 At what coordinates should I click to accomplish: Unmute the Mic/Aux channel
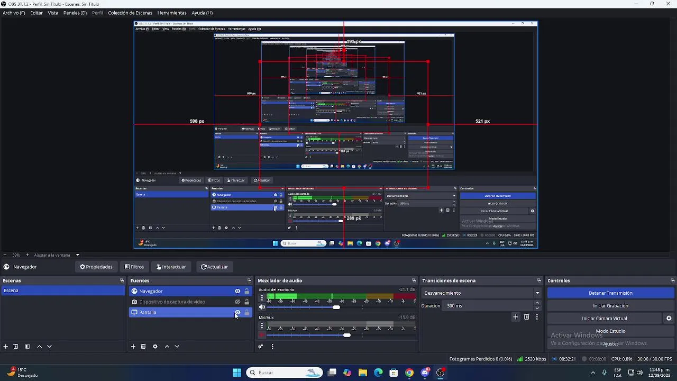point(262,335)
